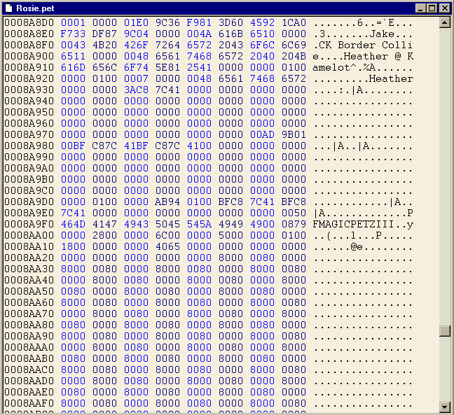Click hex value 3AC8 on row 0008A930
454x415 pixels.
136,90
